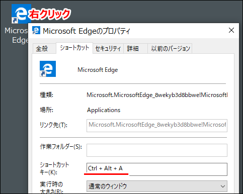This screenshot has width=243, height=194.
Task: Click the 作業フォルダー(S): label
Action: pos(61,147)
